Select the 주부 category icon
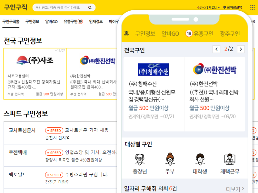258x193 pixels. tap(170, 159)
